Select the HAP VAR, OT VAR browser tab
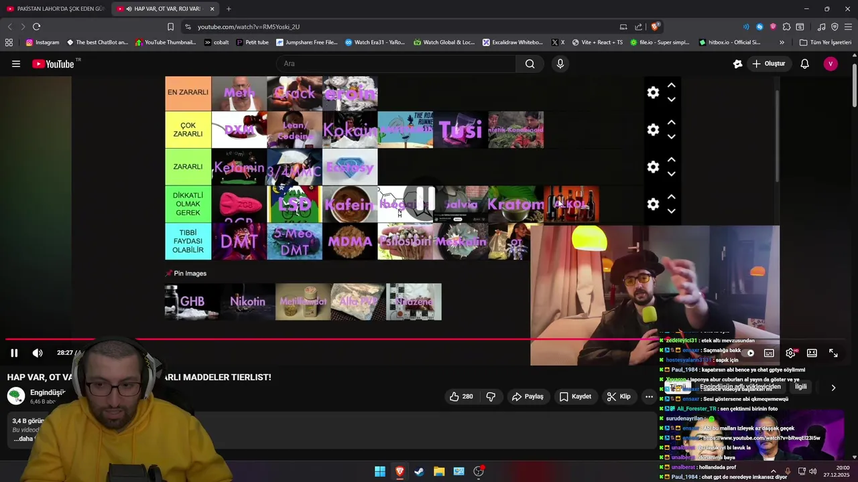The image size is (858, 482). (x=166, y=9)
